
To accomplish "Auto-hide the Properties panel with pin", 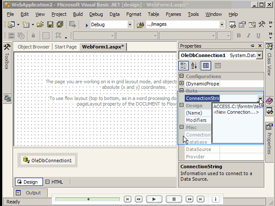I will (x=252, y=46).
